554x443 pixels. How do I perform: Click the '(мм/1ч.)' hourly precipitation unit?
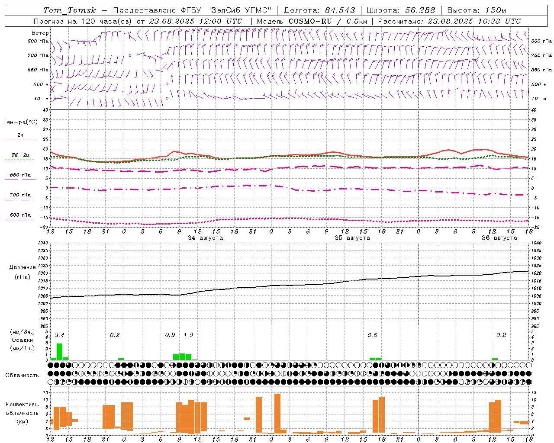[23, 348]
